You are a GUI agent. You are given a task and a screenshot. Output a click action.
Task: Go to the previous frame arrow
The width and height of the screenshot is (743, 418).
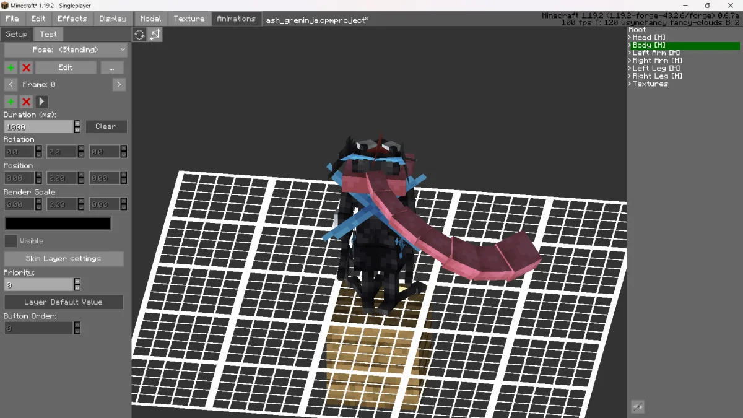[x=11, y=84]
